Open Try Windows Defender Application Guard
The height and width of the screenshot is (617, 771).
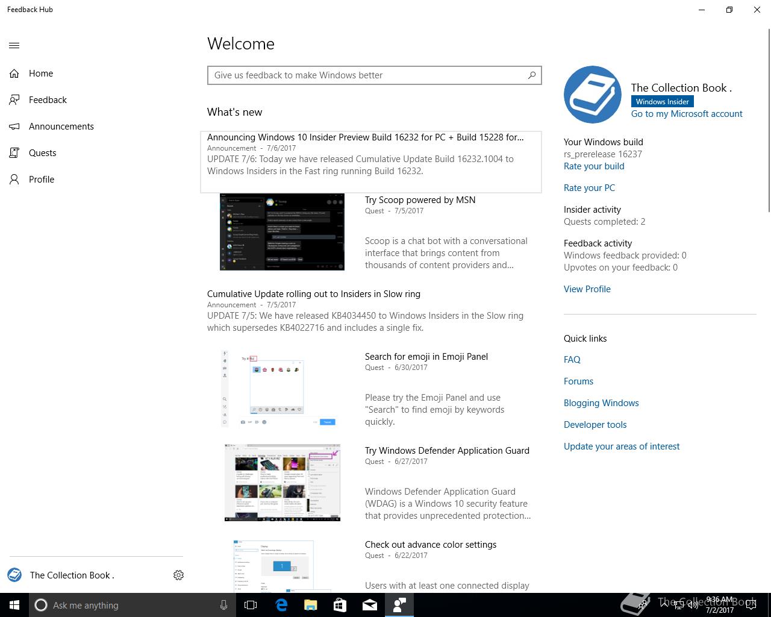(447, 451)
